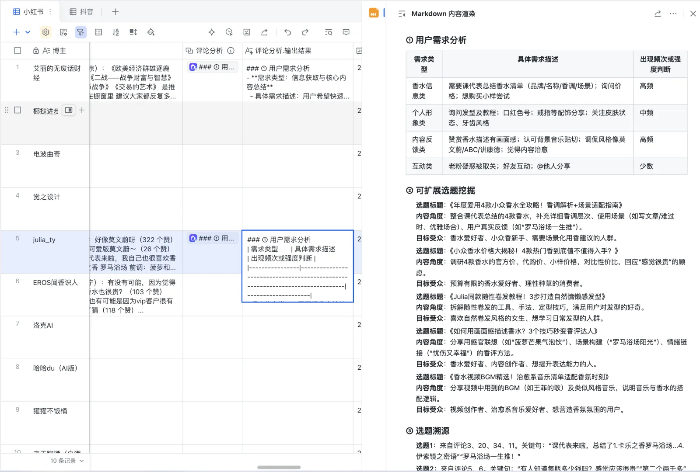
Task: Open the filter tool in toolbar
Action: [x=80, y=32]
